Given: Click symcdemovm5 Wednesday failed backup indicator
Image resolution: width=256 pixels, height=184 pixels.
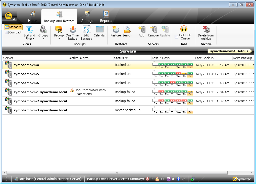Looking at the screenshot, I should (178, 73).
